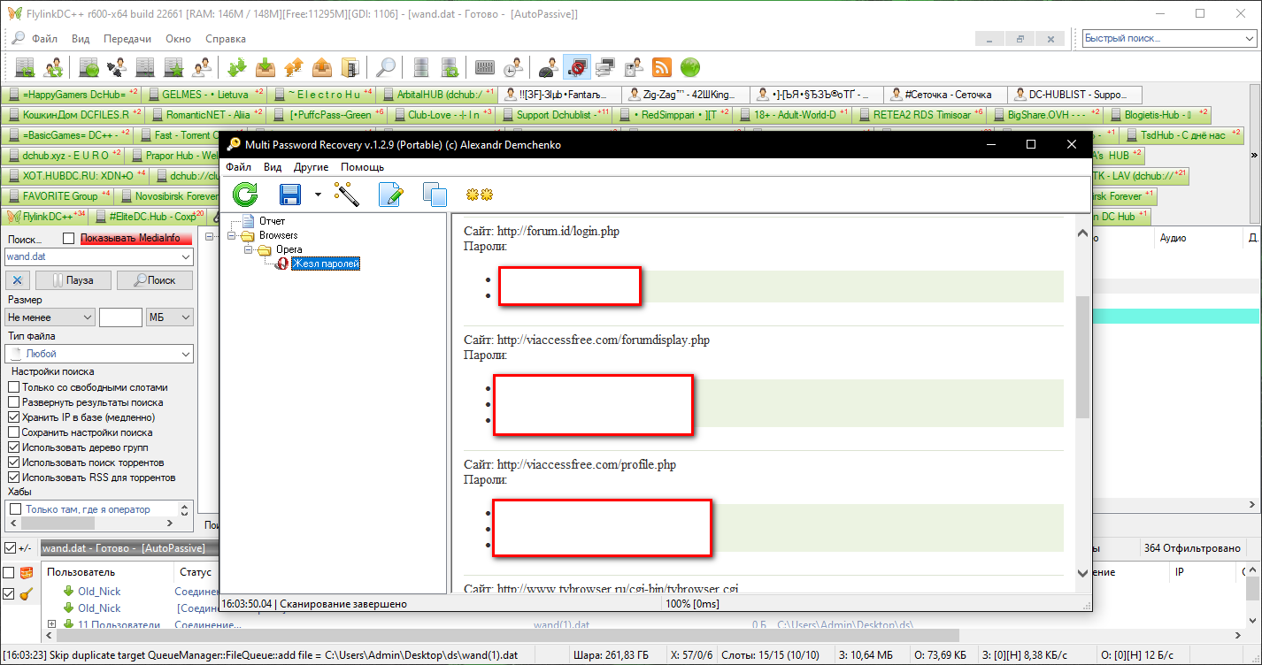Collapse the Browsers tree node
The height and width of the screenshot is (665, 1262).
tap(233, 235)
